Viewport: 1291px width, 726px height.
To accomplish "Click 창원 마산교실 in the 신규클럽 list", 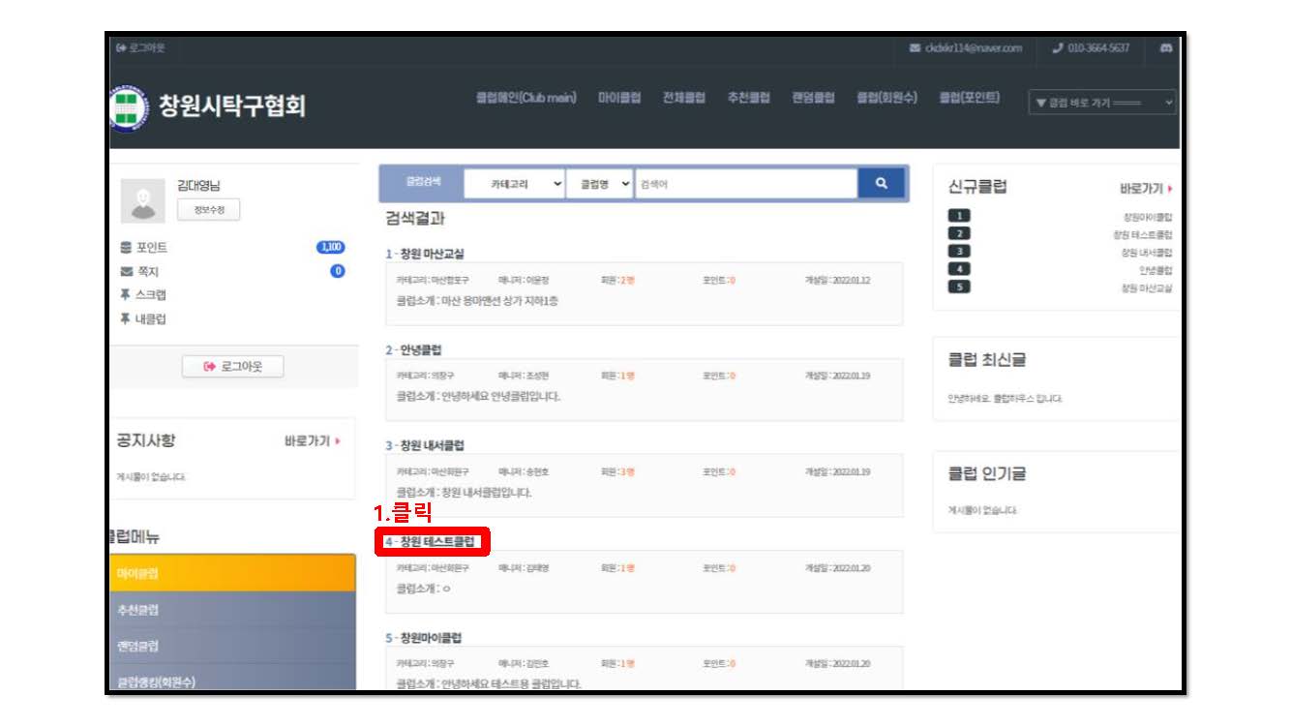I will coord(1147,287).
